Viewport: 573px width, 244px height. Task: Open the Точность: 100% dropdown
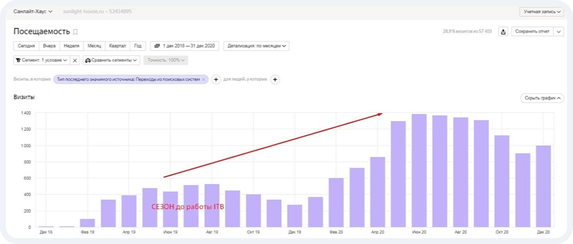point(167,60)
